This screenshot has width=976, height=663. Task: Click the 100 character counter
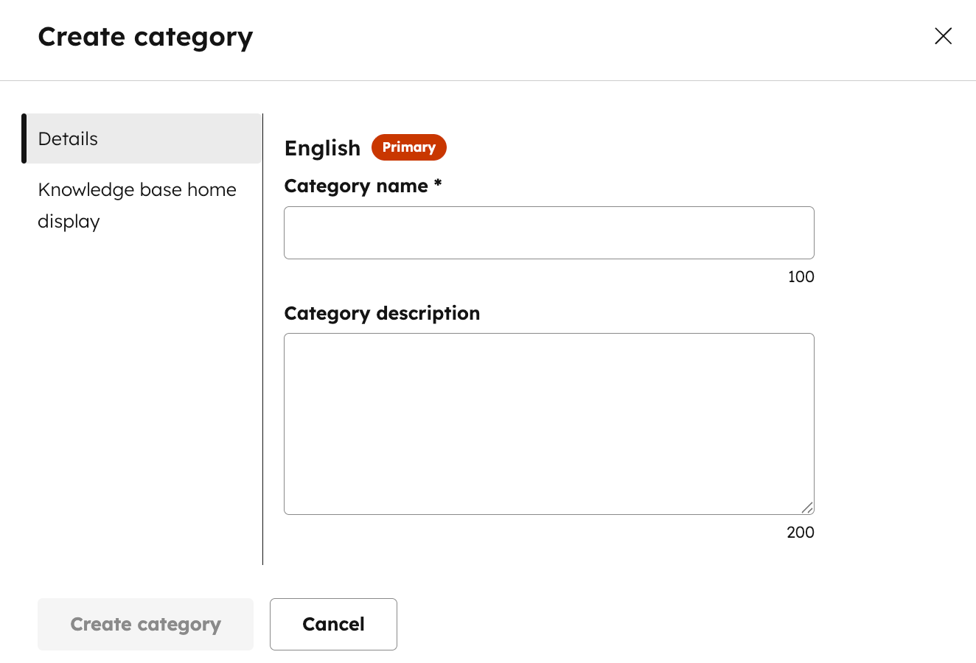tap(801, 276)
